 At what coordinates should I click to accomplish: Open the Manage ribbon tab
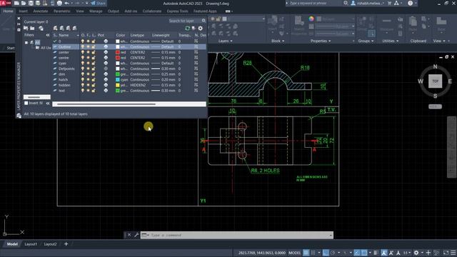coord(96,11)
